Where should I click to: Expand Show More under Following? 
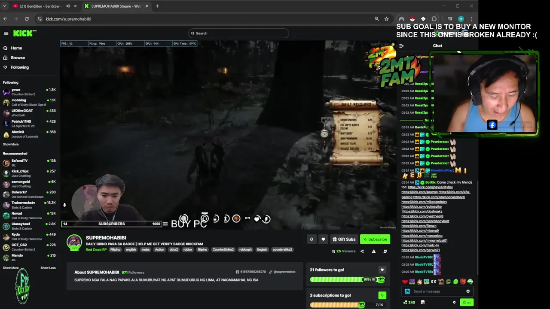[11, 144]
